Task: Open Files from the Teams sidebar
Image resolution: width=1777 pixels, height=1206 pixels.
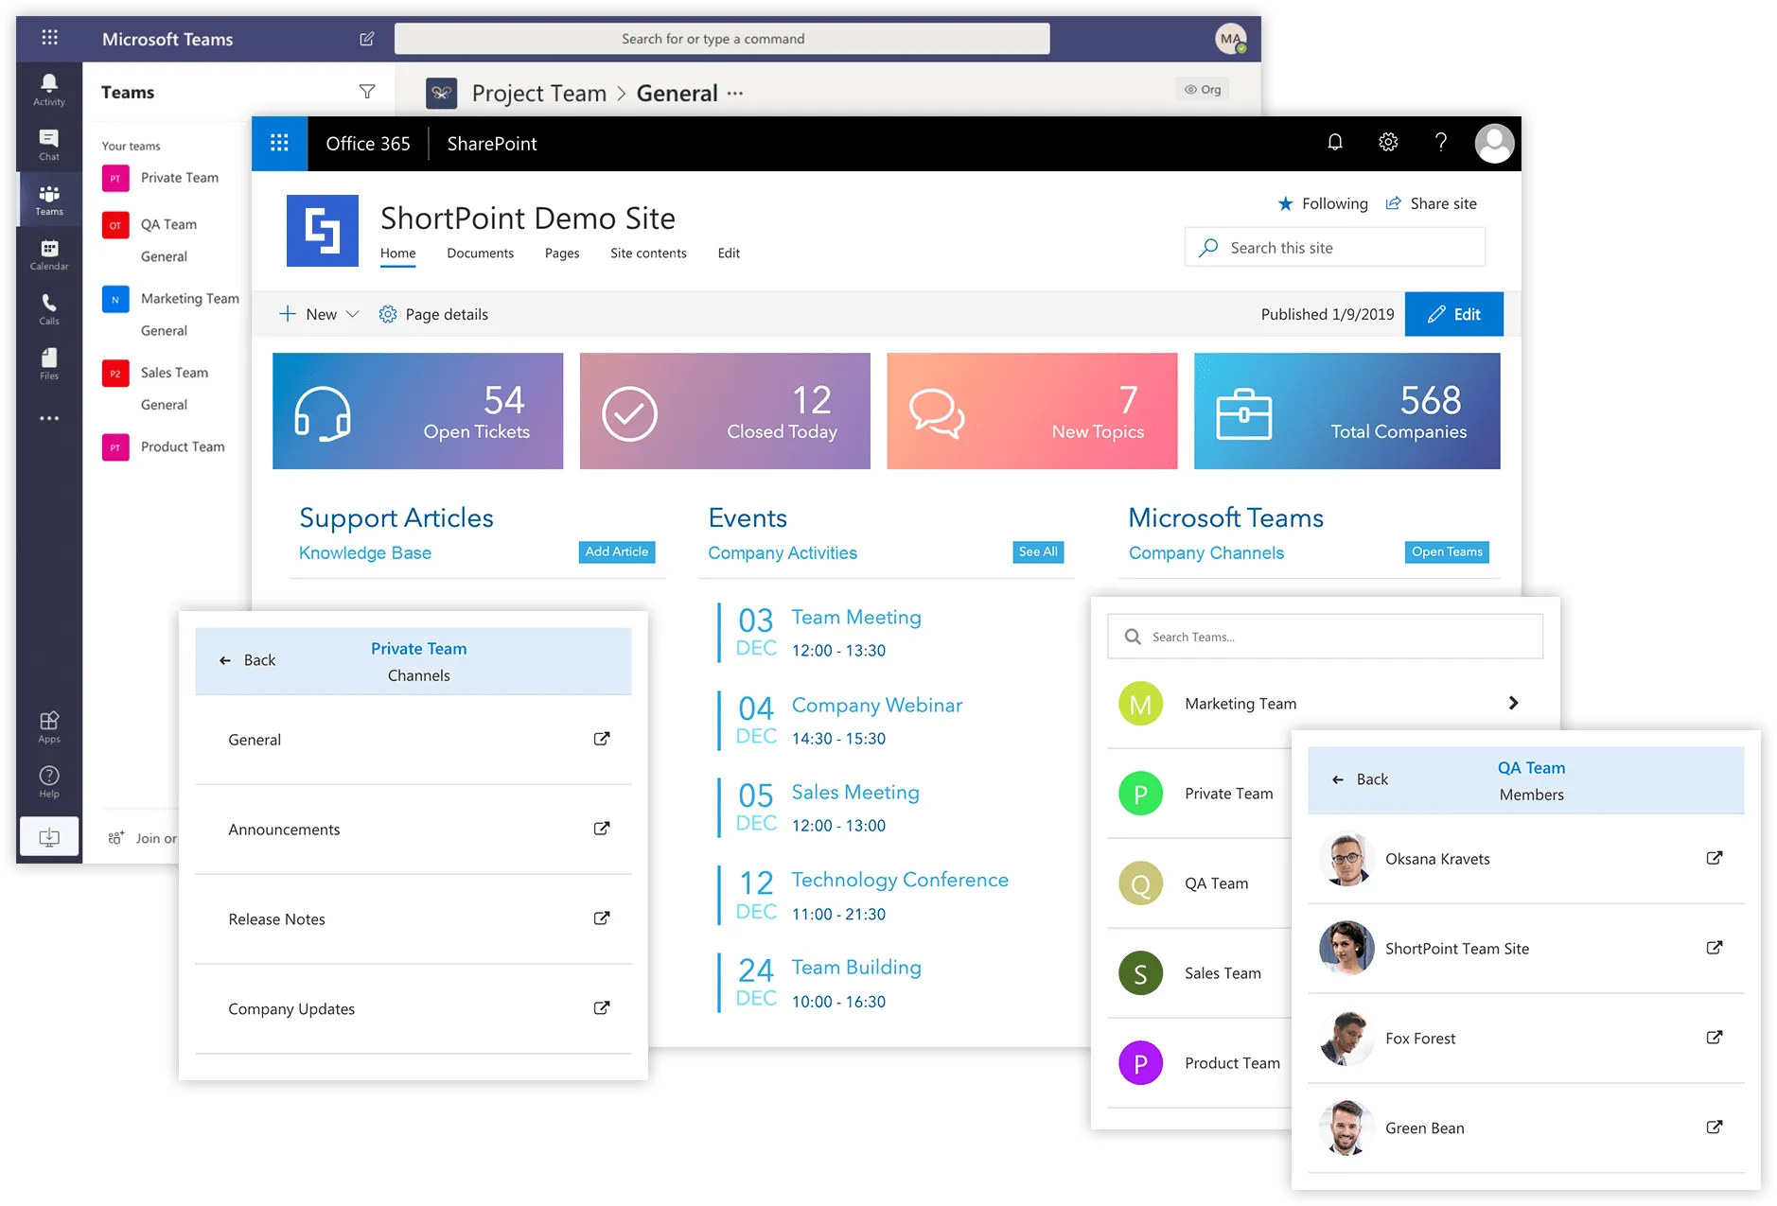Action: pos(48,360)
